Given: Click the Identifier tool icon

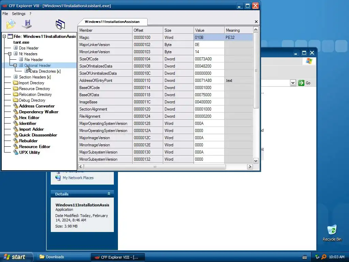Looking at the screenshot, I should click(x=16, y=123).
